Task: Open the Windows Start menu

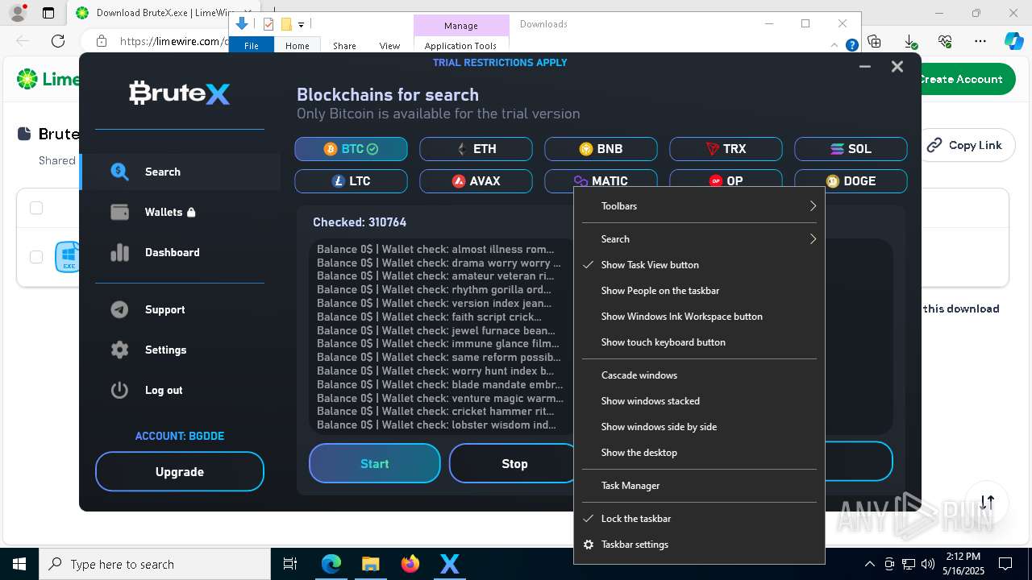Action: click(19, 564)
